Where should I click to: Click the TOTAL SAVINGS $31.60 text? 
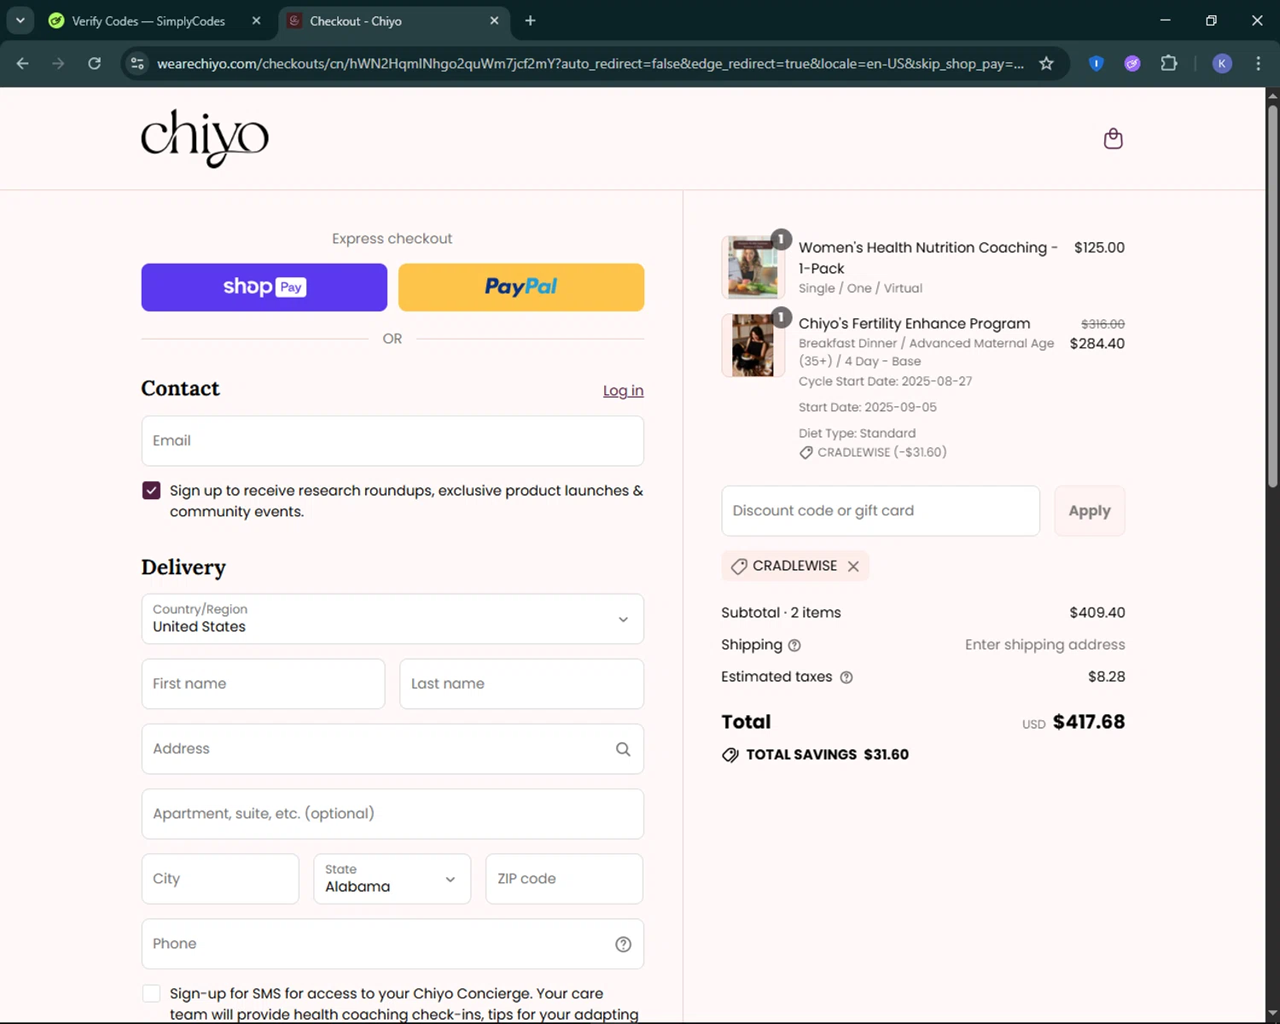[x=827, y=754]
